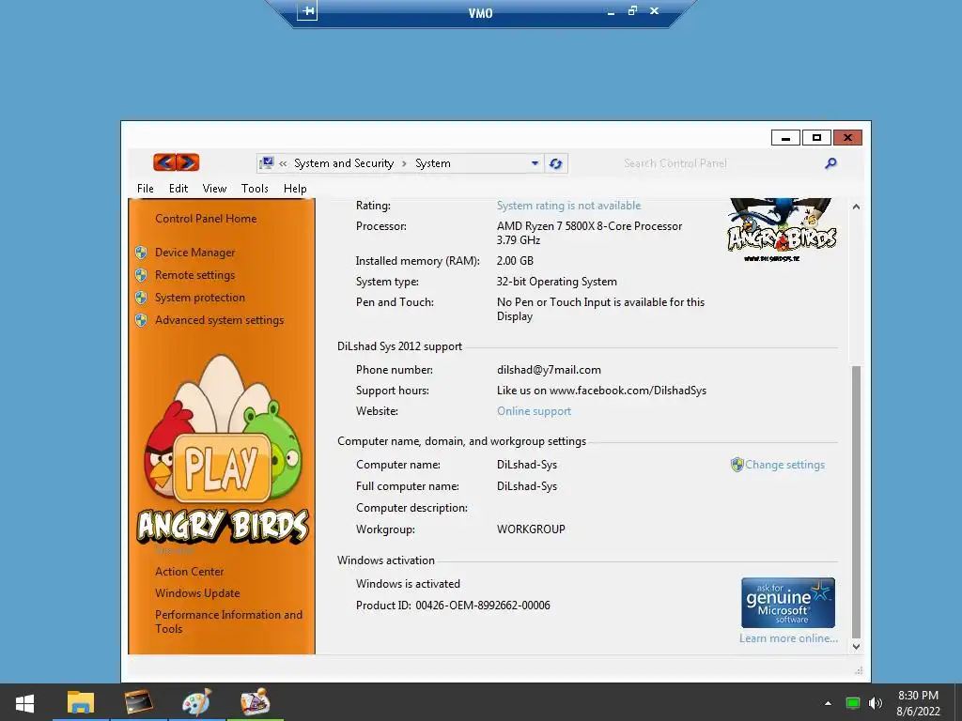Click the genuine Microsoft software badge
Screen dimensions: 962x721
point(788,603)
